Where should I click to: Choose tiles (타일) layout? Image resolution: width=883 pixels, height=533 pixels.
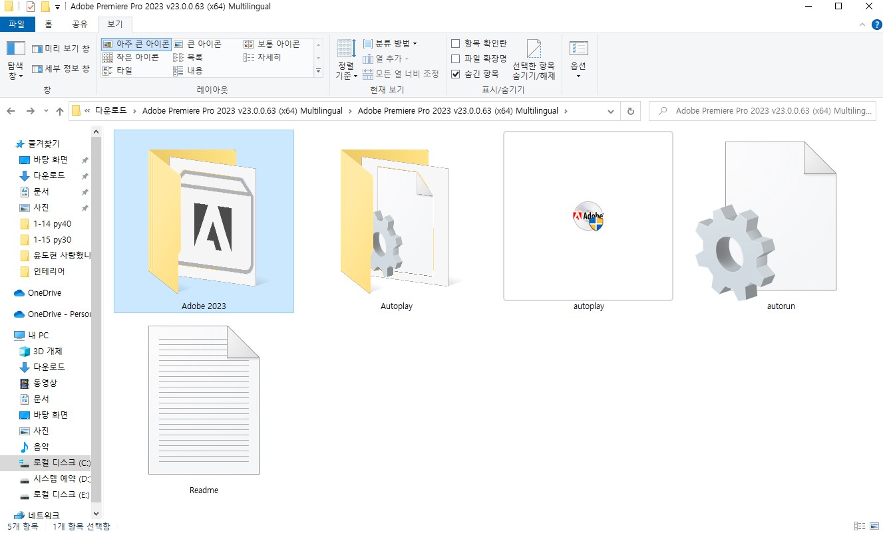118,70
